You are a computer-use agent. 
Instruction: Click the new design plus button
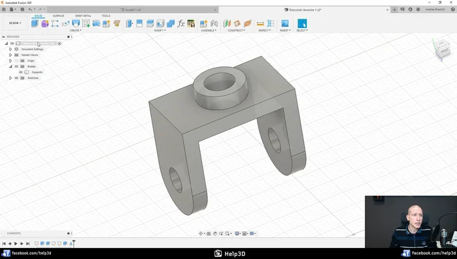point(394,10)
